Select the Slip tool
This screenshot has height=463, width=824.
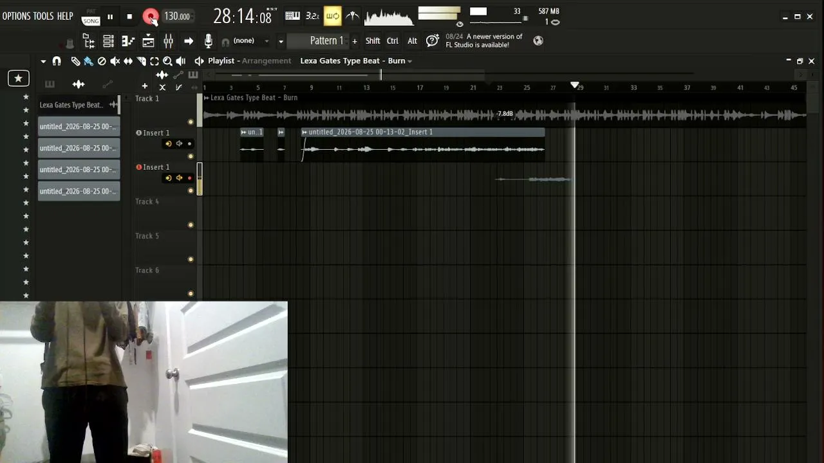click(x=128, y=61)
